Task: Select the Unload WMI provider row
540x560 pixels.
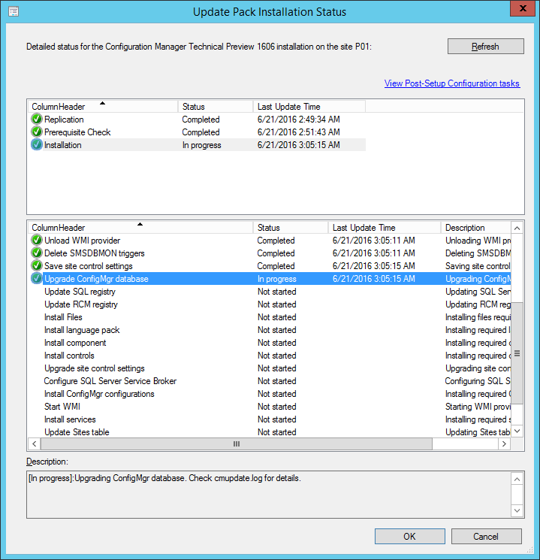Action: click(270, 240)
